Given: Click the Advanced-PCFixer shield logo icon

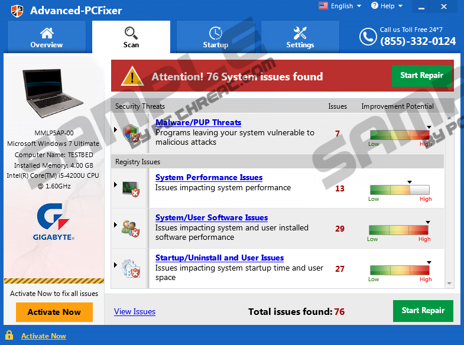Looking at the screenshot, I should (x=17, y=11).
